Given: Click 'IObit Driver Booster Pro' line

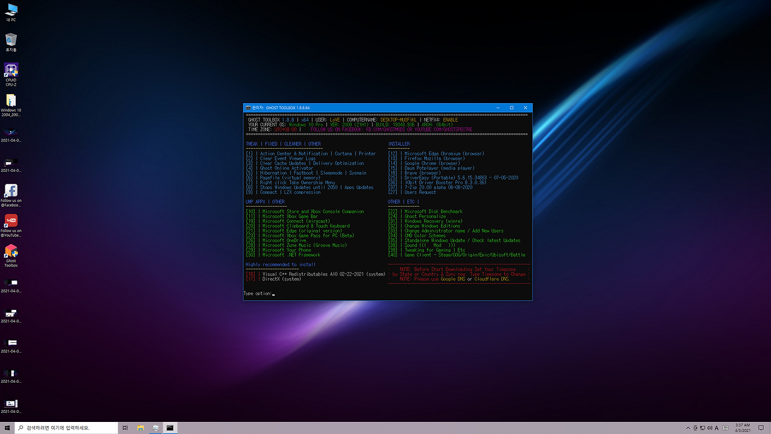Looking at the screenshot, I should [437, 183].
